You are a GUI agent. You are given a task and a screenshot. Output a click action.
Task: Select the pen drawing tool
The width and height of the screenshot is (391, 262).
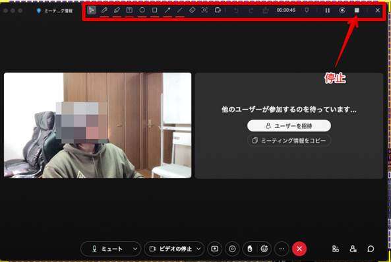104,11
